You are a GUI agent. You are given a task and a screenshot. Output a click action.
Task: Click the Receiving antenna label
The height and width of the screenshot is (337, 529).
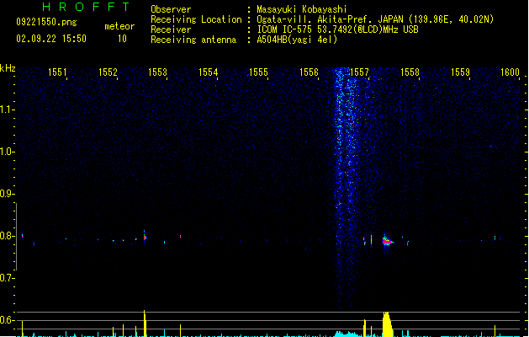tap(193, 40)
